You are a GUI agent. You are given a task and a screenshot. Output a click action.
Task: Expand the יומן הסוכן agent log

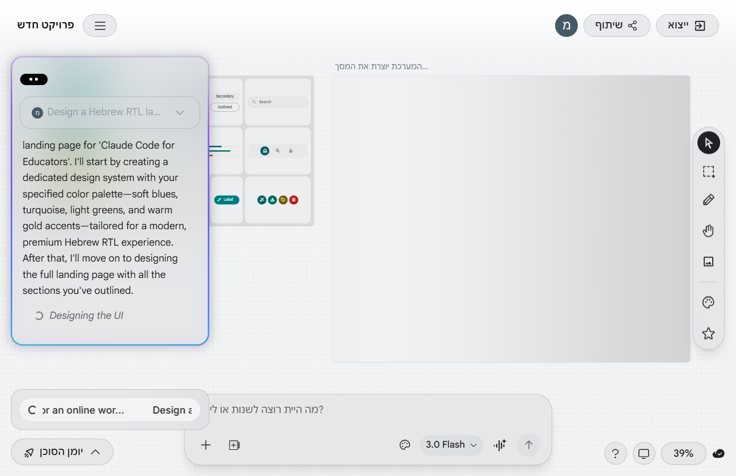pyautogui.click(x=62, y=452)
